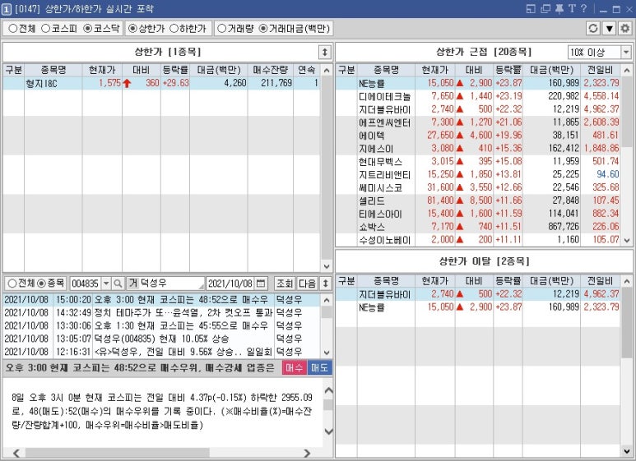Select the 셀리드 row
The width and height of the screenshot is (636, 461).
[478, 201]
